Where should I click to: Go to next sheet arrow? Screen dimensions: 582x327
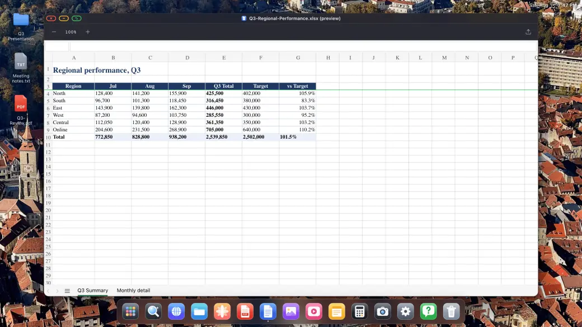57,291
